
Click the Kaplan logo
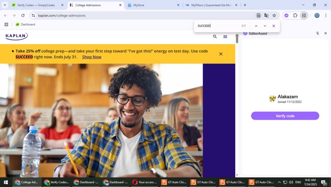point(17,36)
